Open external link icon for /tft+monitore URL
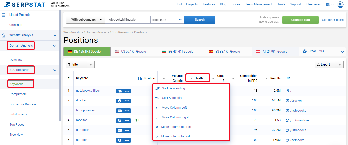 click(x=287, y=120)
